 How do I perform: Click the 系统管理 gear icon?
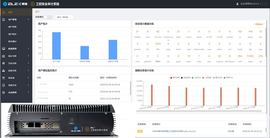[x=4, y=92]
